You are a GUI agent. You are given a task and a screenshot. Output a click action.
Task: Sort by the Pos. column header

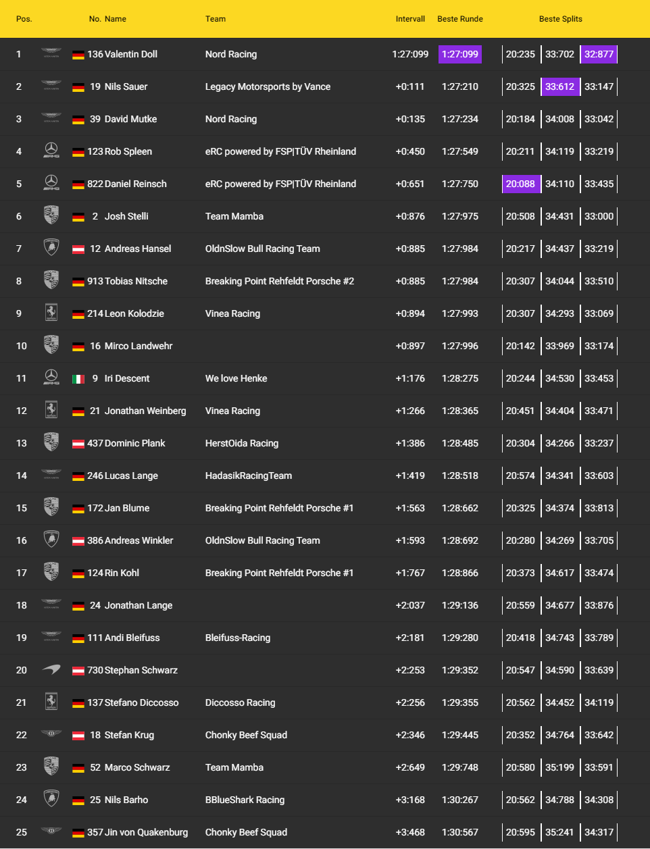click(24, 19)
